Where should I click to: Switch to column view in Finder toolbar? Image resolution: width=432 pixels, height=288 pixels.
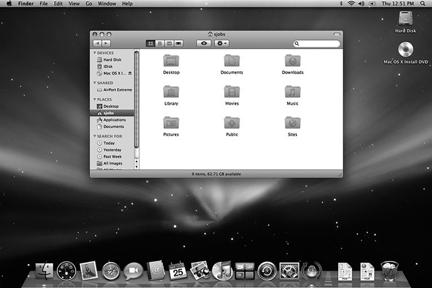click(169, 43)
